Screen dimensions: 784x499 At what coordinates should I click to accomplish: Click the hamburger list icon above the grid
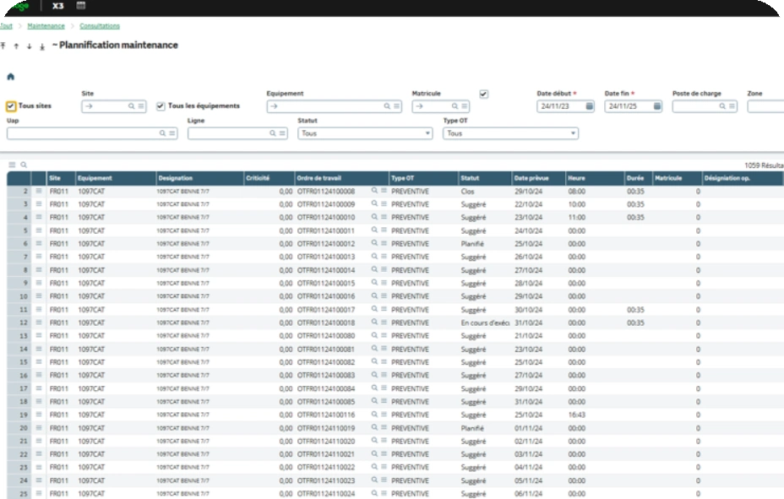11,164
